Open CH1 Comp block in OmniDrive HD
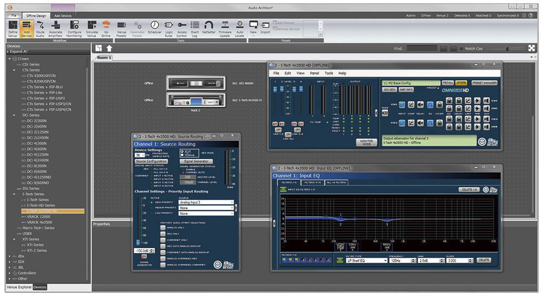 point(411,105)
